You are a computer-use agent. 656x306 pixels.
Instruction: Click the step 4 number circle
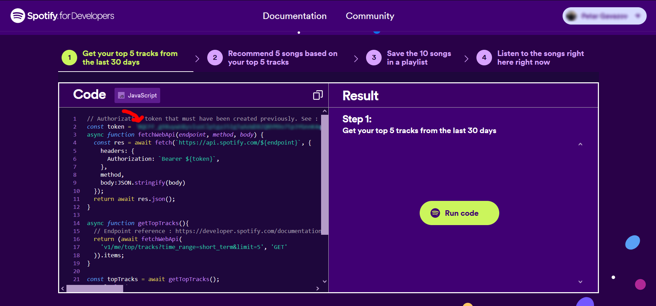point(484,57)
